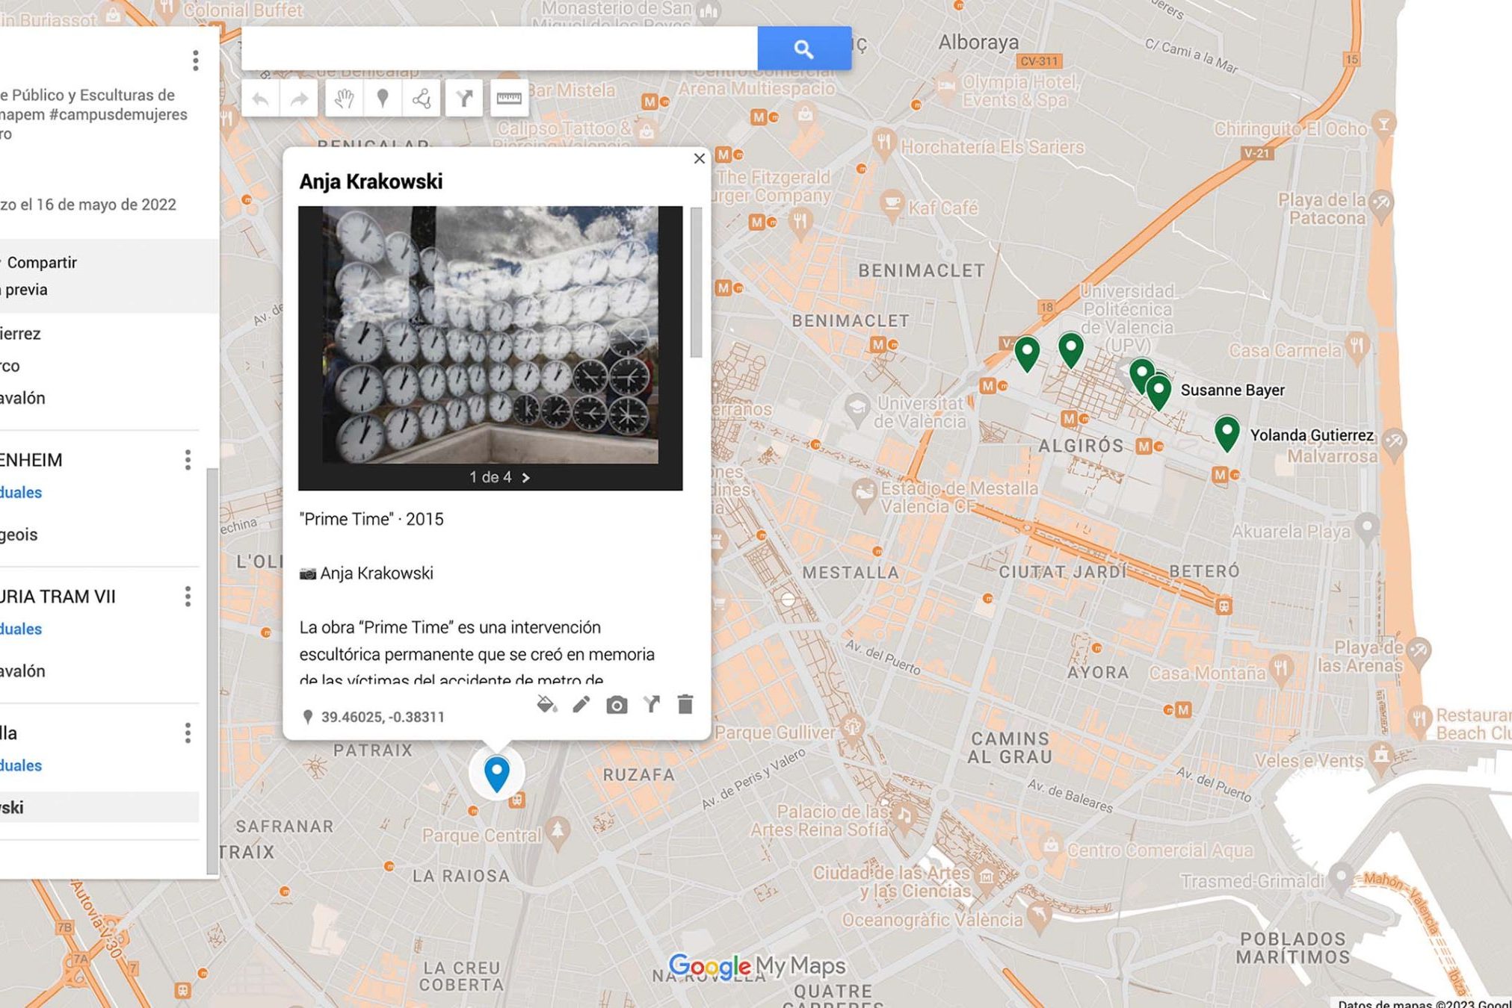1512x1008 pixels.
Task: Click the blue search button
Action: point(803,49)
